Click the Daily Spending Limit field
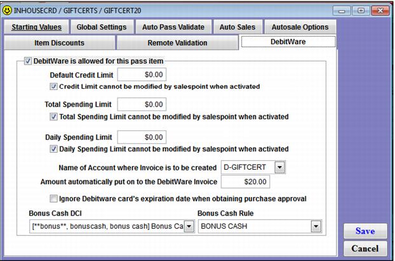 click(x=142, y=137)
